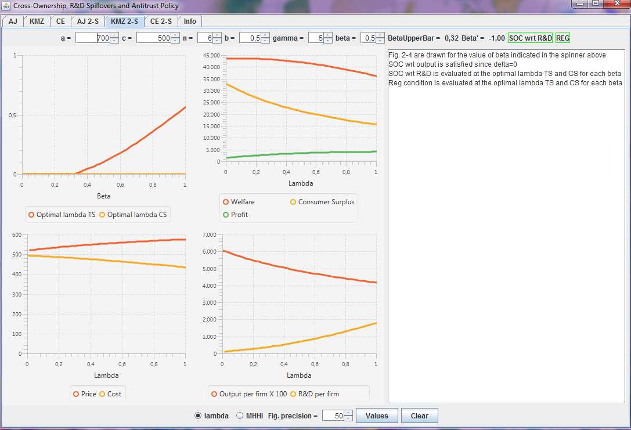
Task: Switch to the CE 2-S tab
Action: click(161, 21)
